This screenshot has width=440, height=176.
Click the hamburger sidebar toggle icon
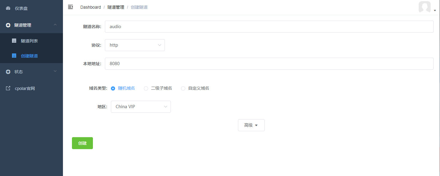tap(70, 7)
